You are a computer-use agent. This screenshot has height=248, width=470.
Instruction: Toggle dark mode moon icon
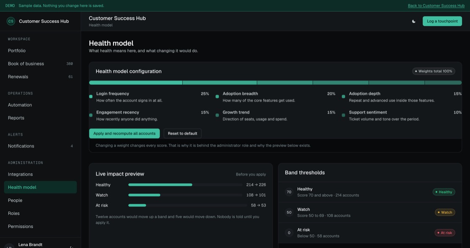(x=414, y=21)
